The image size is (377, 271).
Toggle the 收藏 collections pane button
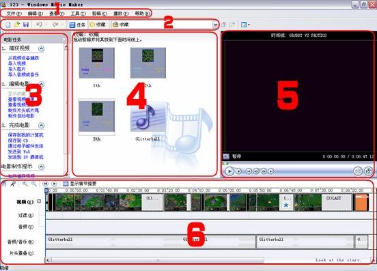pos(98,25)
